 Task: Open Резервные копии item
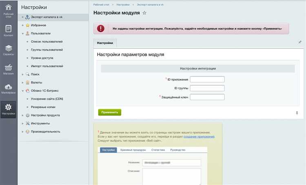tap(43, 107)
